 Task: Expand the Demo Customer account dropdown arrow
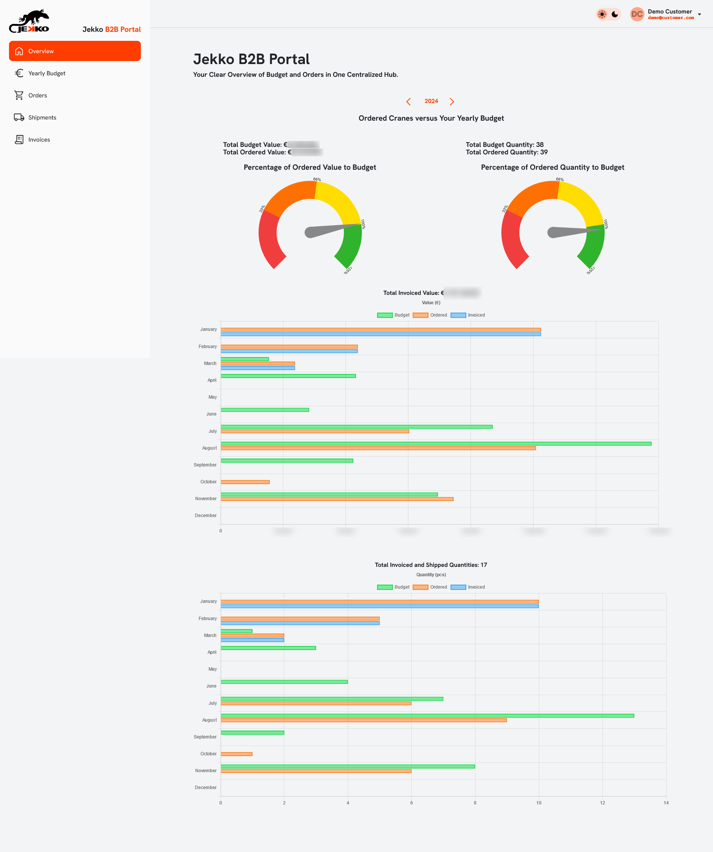click(700, 14)
